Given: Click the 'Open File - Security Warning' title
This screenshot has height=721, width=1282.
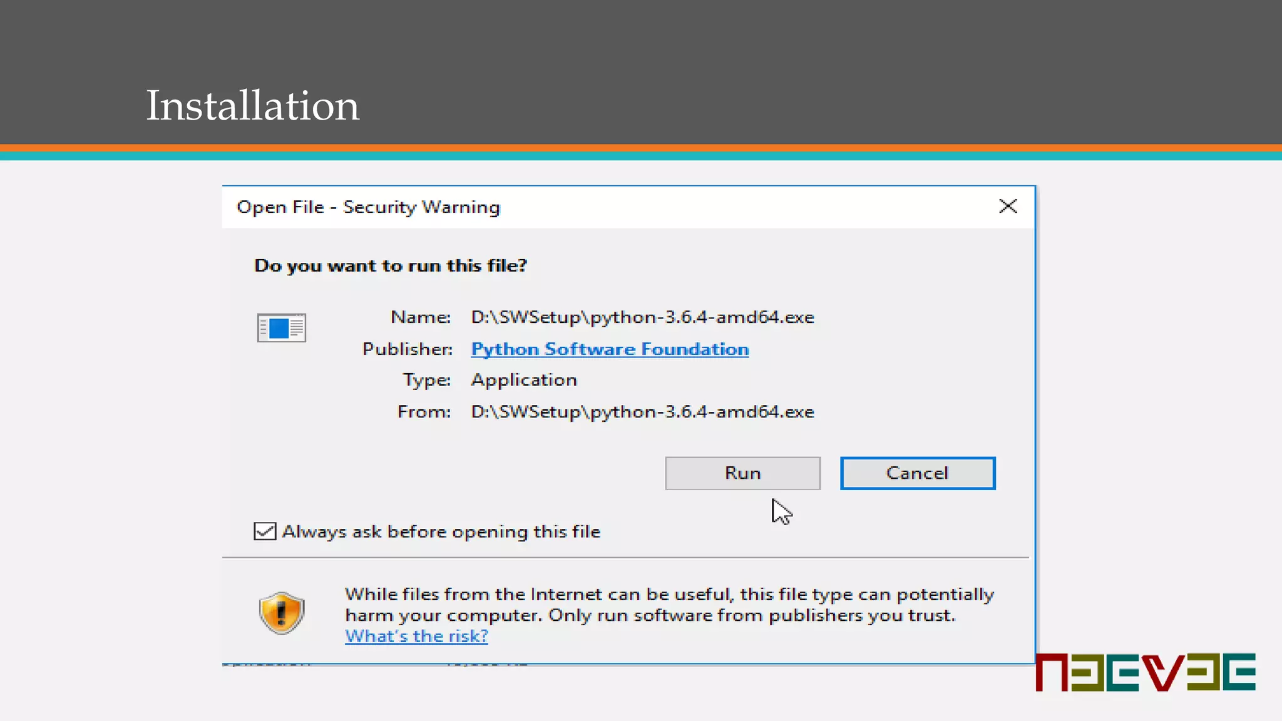Looking at the screenshot, I should pyautogui.click(x=368, y=207).
